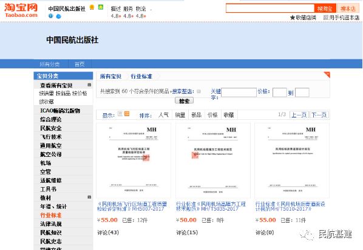The image size is (363, 250).
Task: Open 适航维修 category
Action: click(x=51, y=180)
